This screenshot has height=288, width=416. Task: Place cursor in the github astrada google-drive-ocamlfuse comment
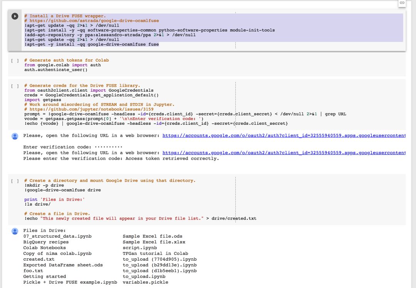[x=92, y=21]
